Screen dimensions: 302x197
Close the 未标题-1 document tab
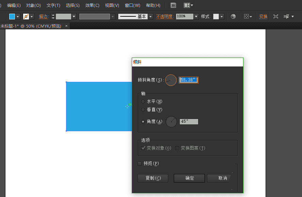point(66,26)
